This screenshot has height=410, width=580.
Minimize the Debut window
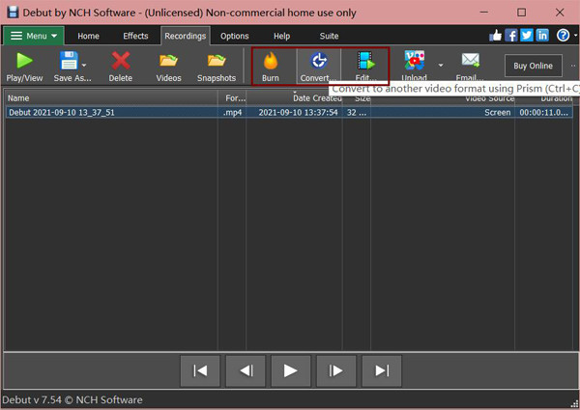(484, 13)
